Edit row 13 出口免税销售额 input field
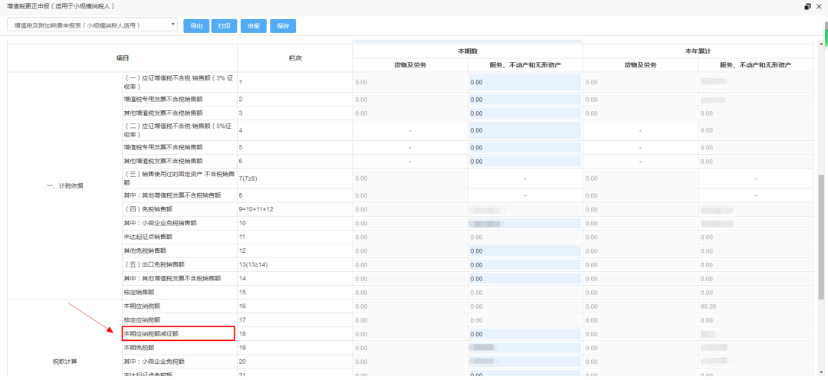This screenshot has width=828, height=380. 525,264
